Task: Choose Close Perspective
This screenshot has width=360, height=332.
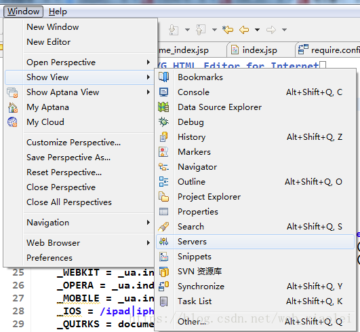Action: 61,187
